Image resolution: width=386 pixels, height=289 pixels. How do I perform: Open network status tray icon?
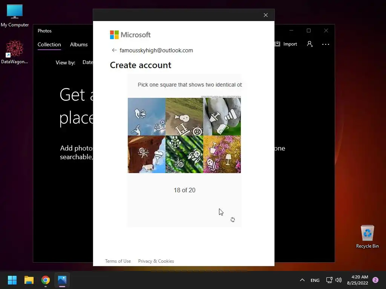[x=329, y=280]
